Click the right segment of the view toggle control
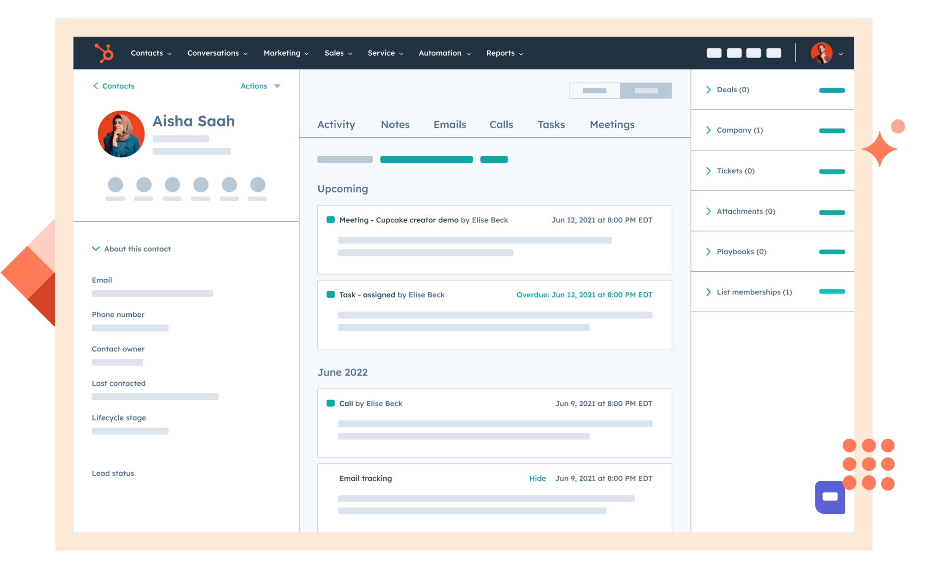Image resolution: width=928 pixels, height=569 pixels. [x=646, y=90]
